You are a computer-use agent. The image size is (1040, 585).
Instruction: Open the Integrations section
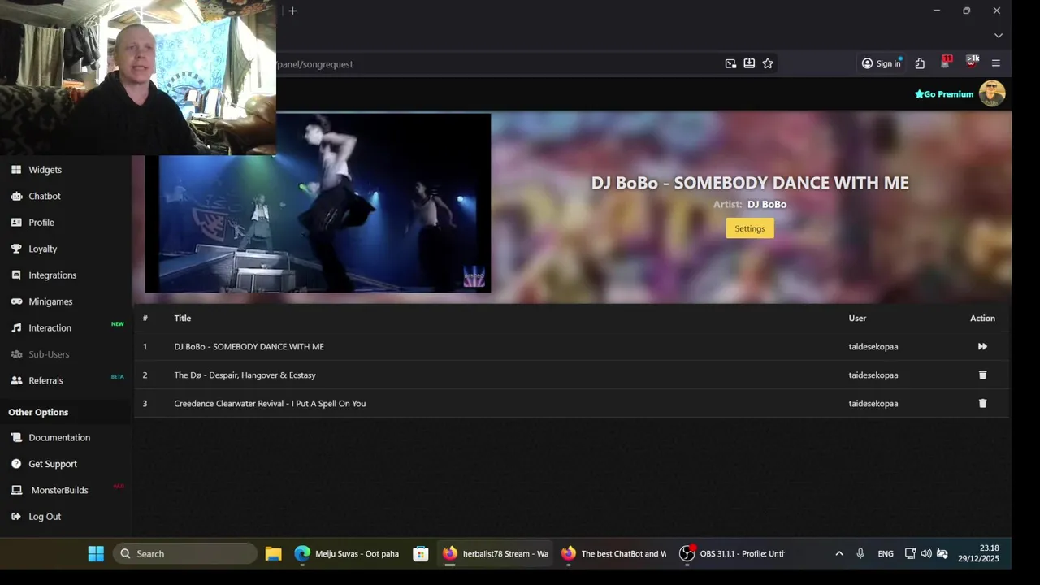click(52, 275)
